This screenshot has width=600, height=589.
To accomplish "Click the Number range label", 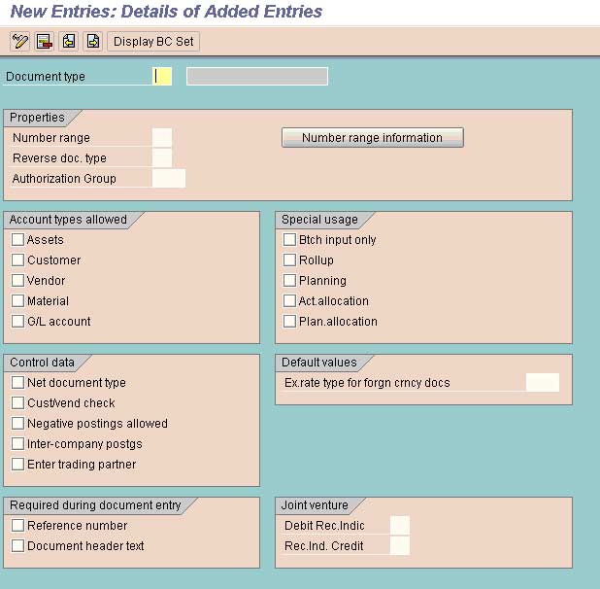I will tap(51, 138).
